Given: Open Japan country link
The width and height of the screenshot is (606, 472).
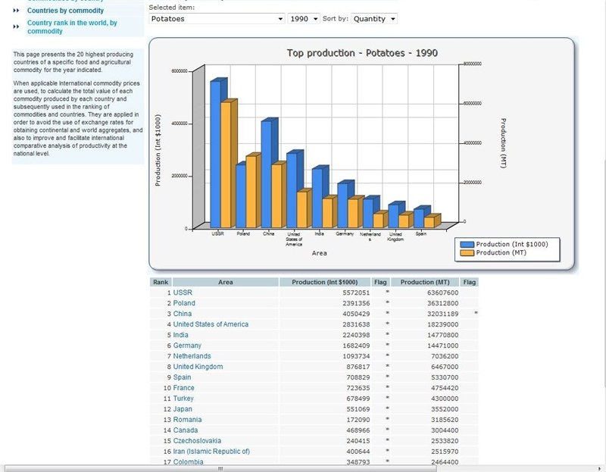Looking at the screenshot, I should point(183,409).
